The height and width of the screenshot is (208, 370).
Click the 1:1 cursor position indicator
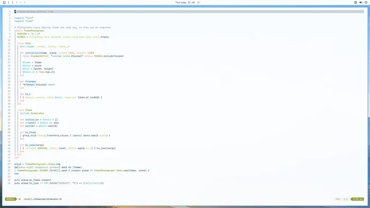coord(346,199)
